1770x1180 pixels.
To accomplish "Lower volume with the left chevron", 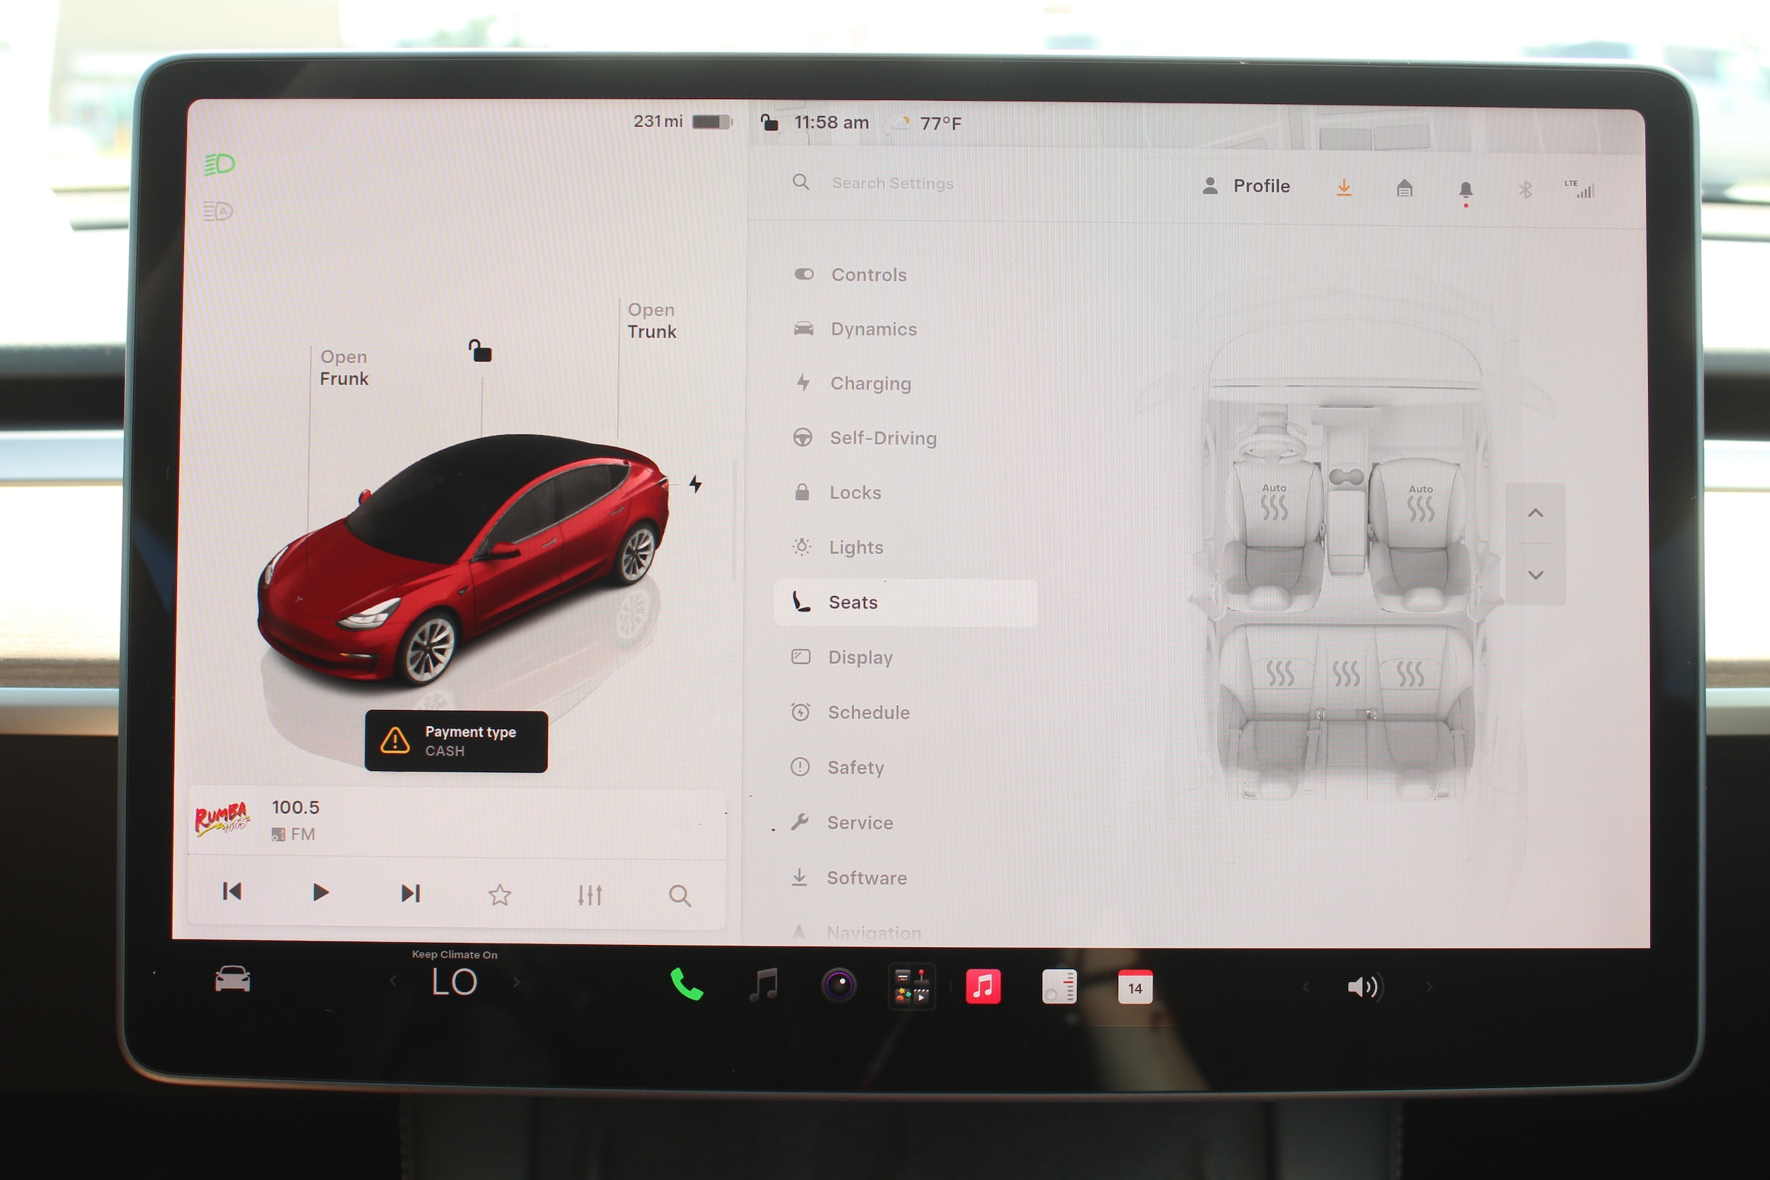I will pos(1306,987).
